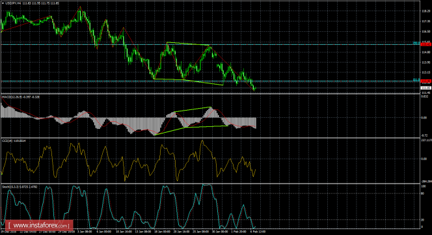Click the 118.20 price scale label
This screenshot has width=432, height=235.
426,11
